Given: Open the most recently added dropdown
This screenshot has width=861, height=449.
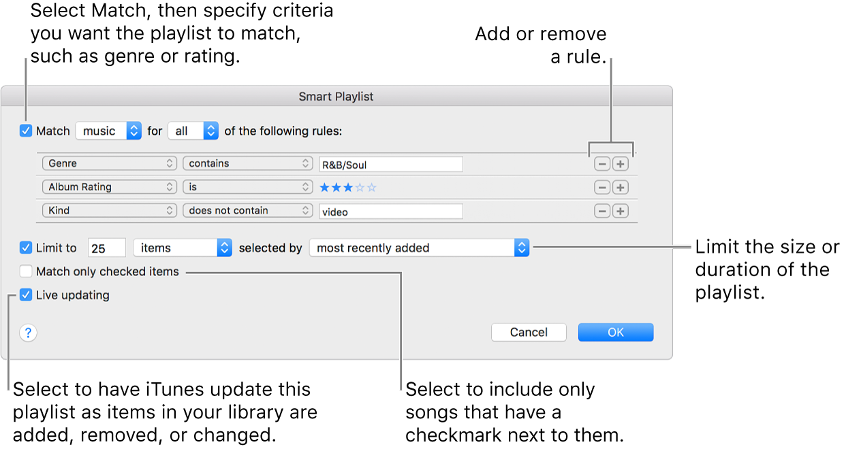Looking at the screenshot, I should pyautogui.click(x=419, y=248).
